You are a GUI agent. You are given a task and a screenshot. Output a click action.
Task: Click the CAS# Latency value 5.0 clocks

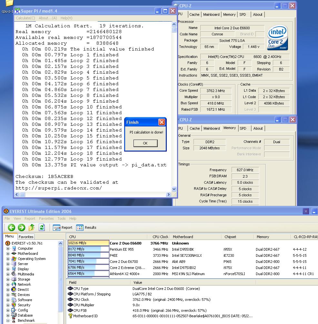click(245, 182)
